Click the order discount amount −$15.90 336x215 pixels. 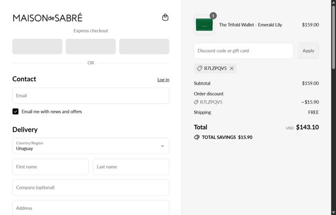[x=310, y=102]
